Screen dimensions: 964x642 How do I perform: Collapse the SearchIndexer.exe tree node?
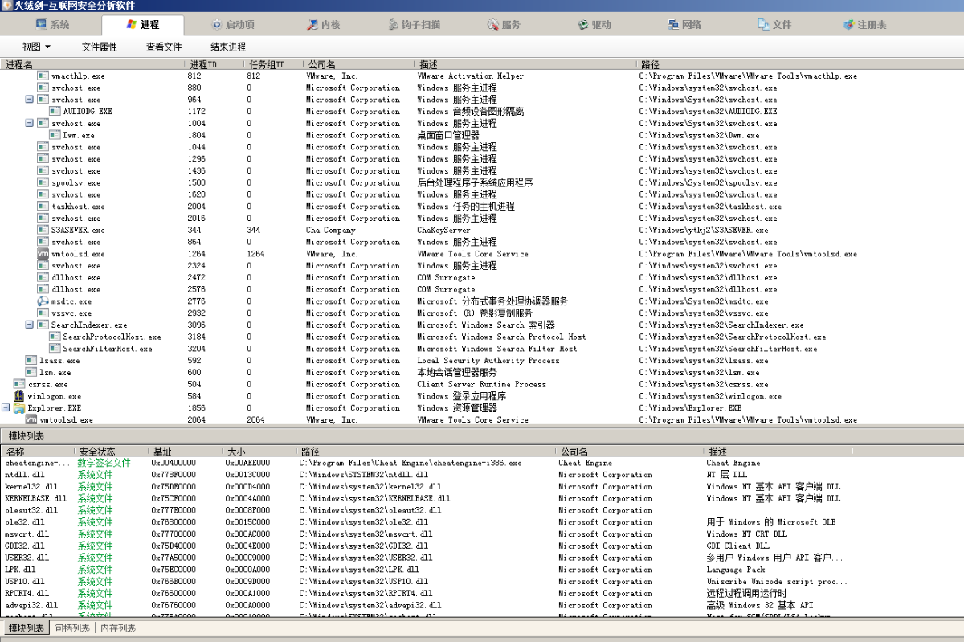point(30,325)
